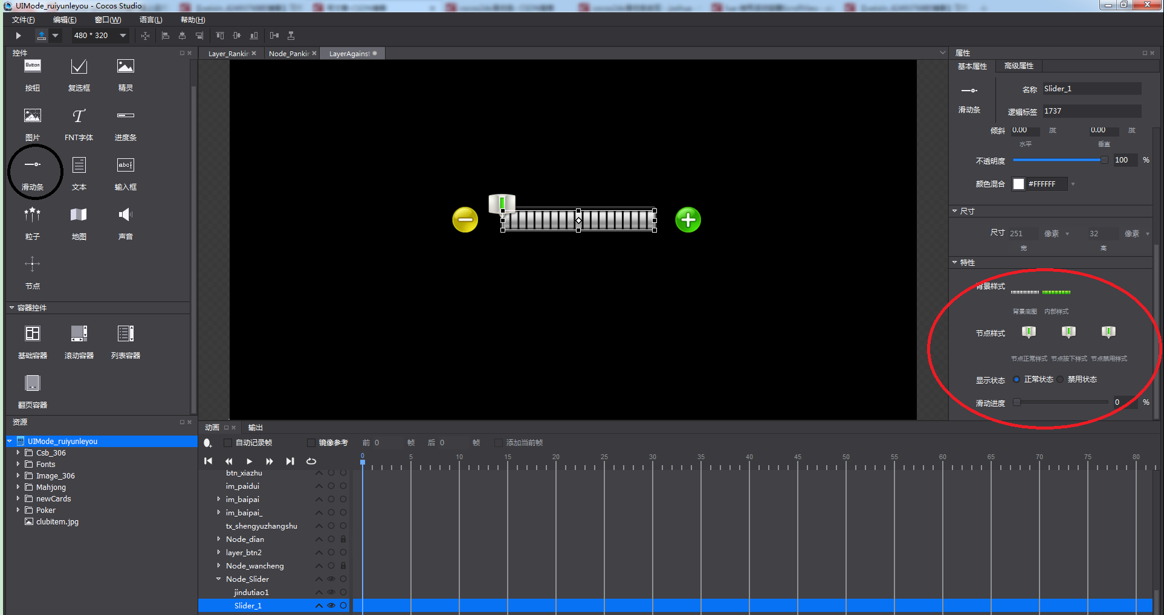The width and height of the screenshot is (1164, 615).
Task: Hide the Slider_1 track with its eye toggle
Action: click(331, 605)
